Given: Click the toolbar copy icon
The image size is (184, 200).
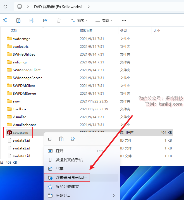Looking at the screenshot, I should pyautogui.click(x=5, y=20).
